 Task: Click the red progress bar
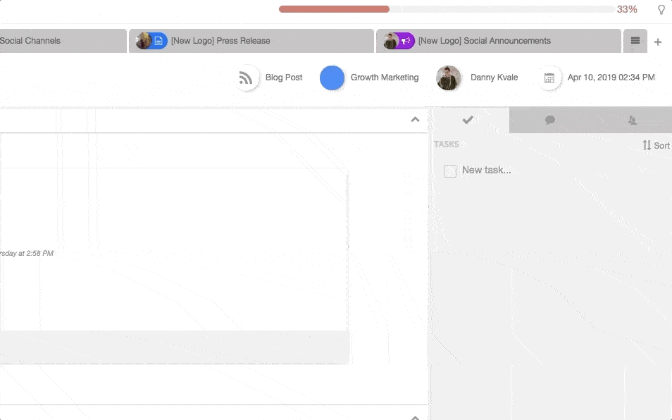tap(335, 9)
